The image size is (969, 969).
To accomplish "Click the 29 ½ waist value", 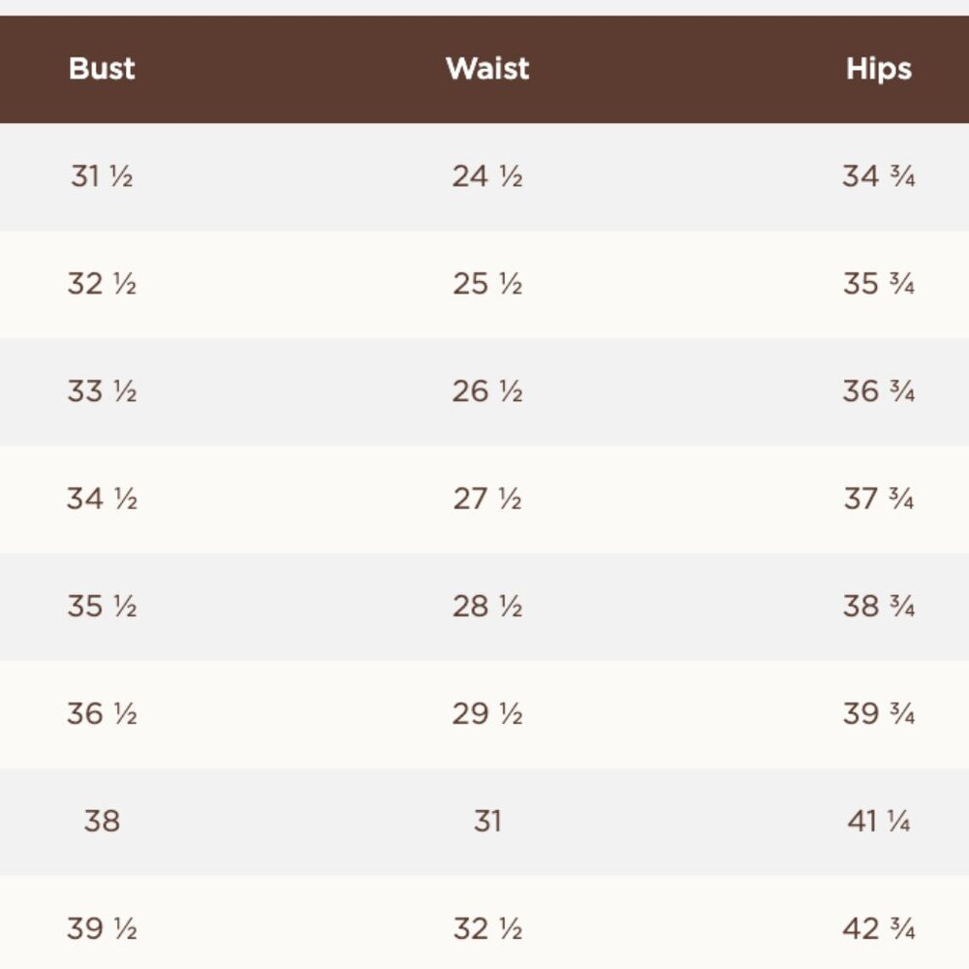I will coord(487,714).
